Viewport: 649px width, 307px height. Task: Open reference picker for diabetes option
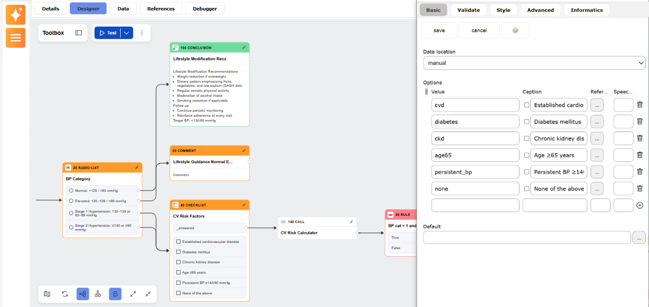[x=597, y=121]
